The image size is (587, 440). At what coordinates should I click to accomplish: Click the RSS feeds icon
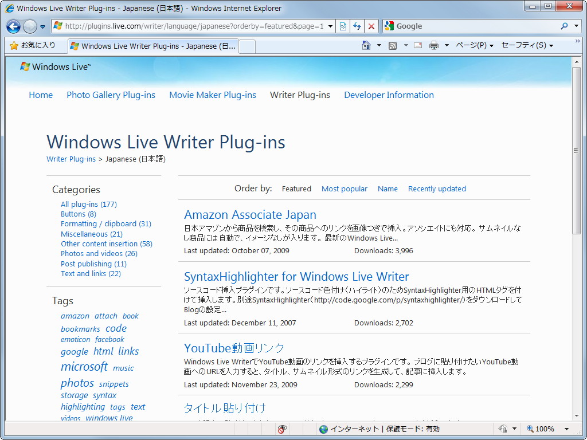coord(393,46)
